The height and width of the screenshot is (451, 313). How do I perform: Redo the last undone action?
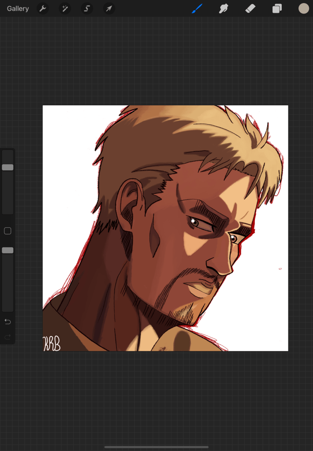click(8, 336)
